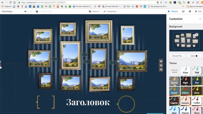Apply the Glacier theme
This screenshot has width=203, height=114.
(x=186, y=111)
